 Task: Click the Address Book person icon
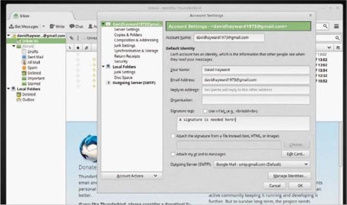tap(90, 26)
